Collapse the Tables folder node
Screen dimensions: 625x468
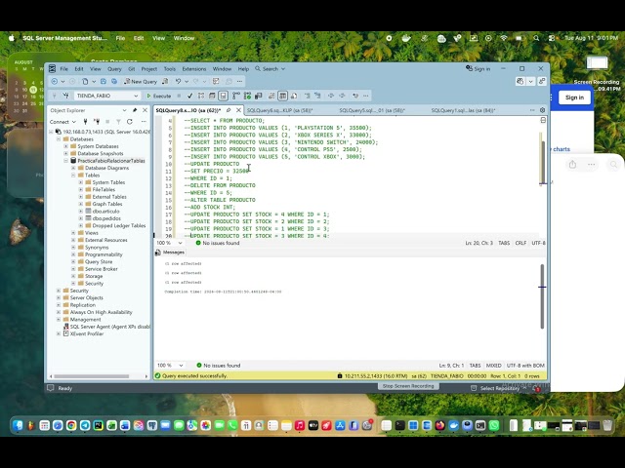click(73, 175)
